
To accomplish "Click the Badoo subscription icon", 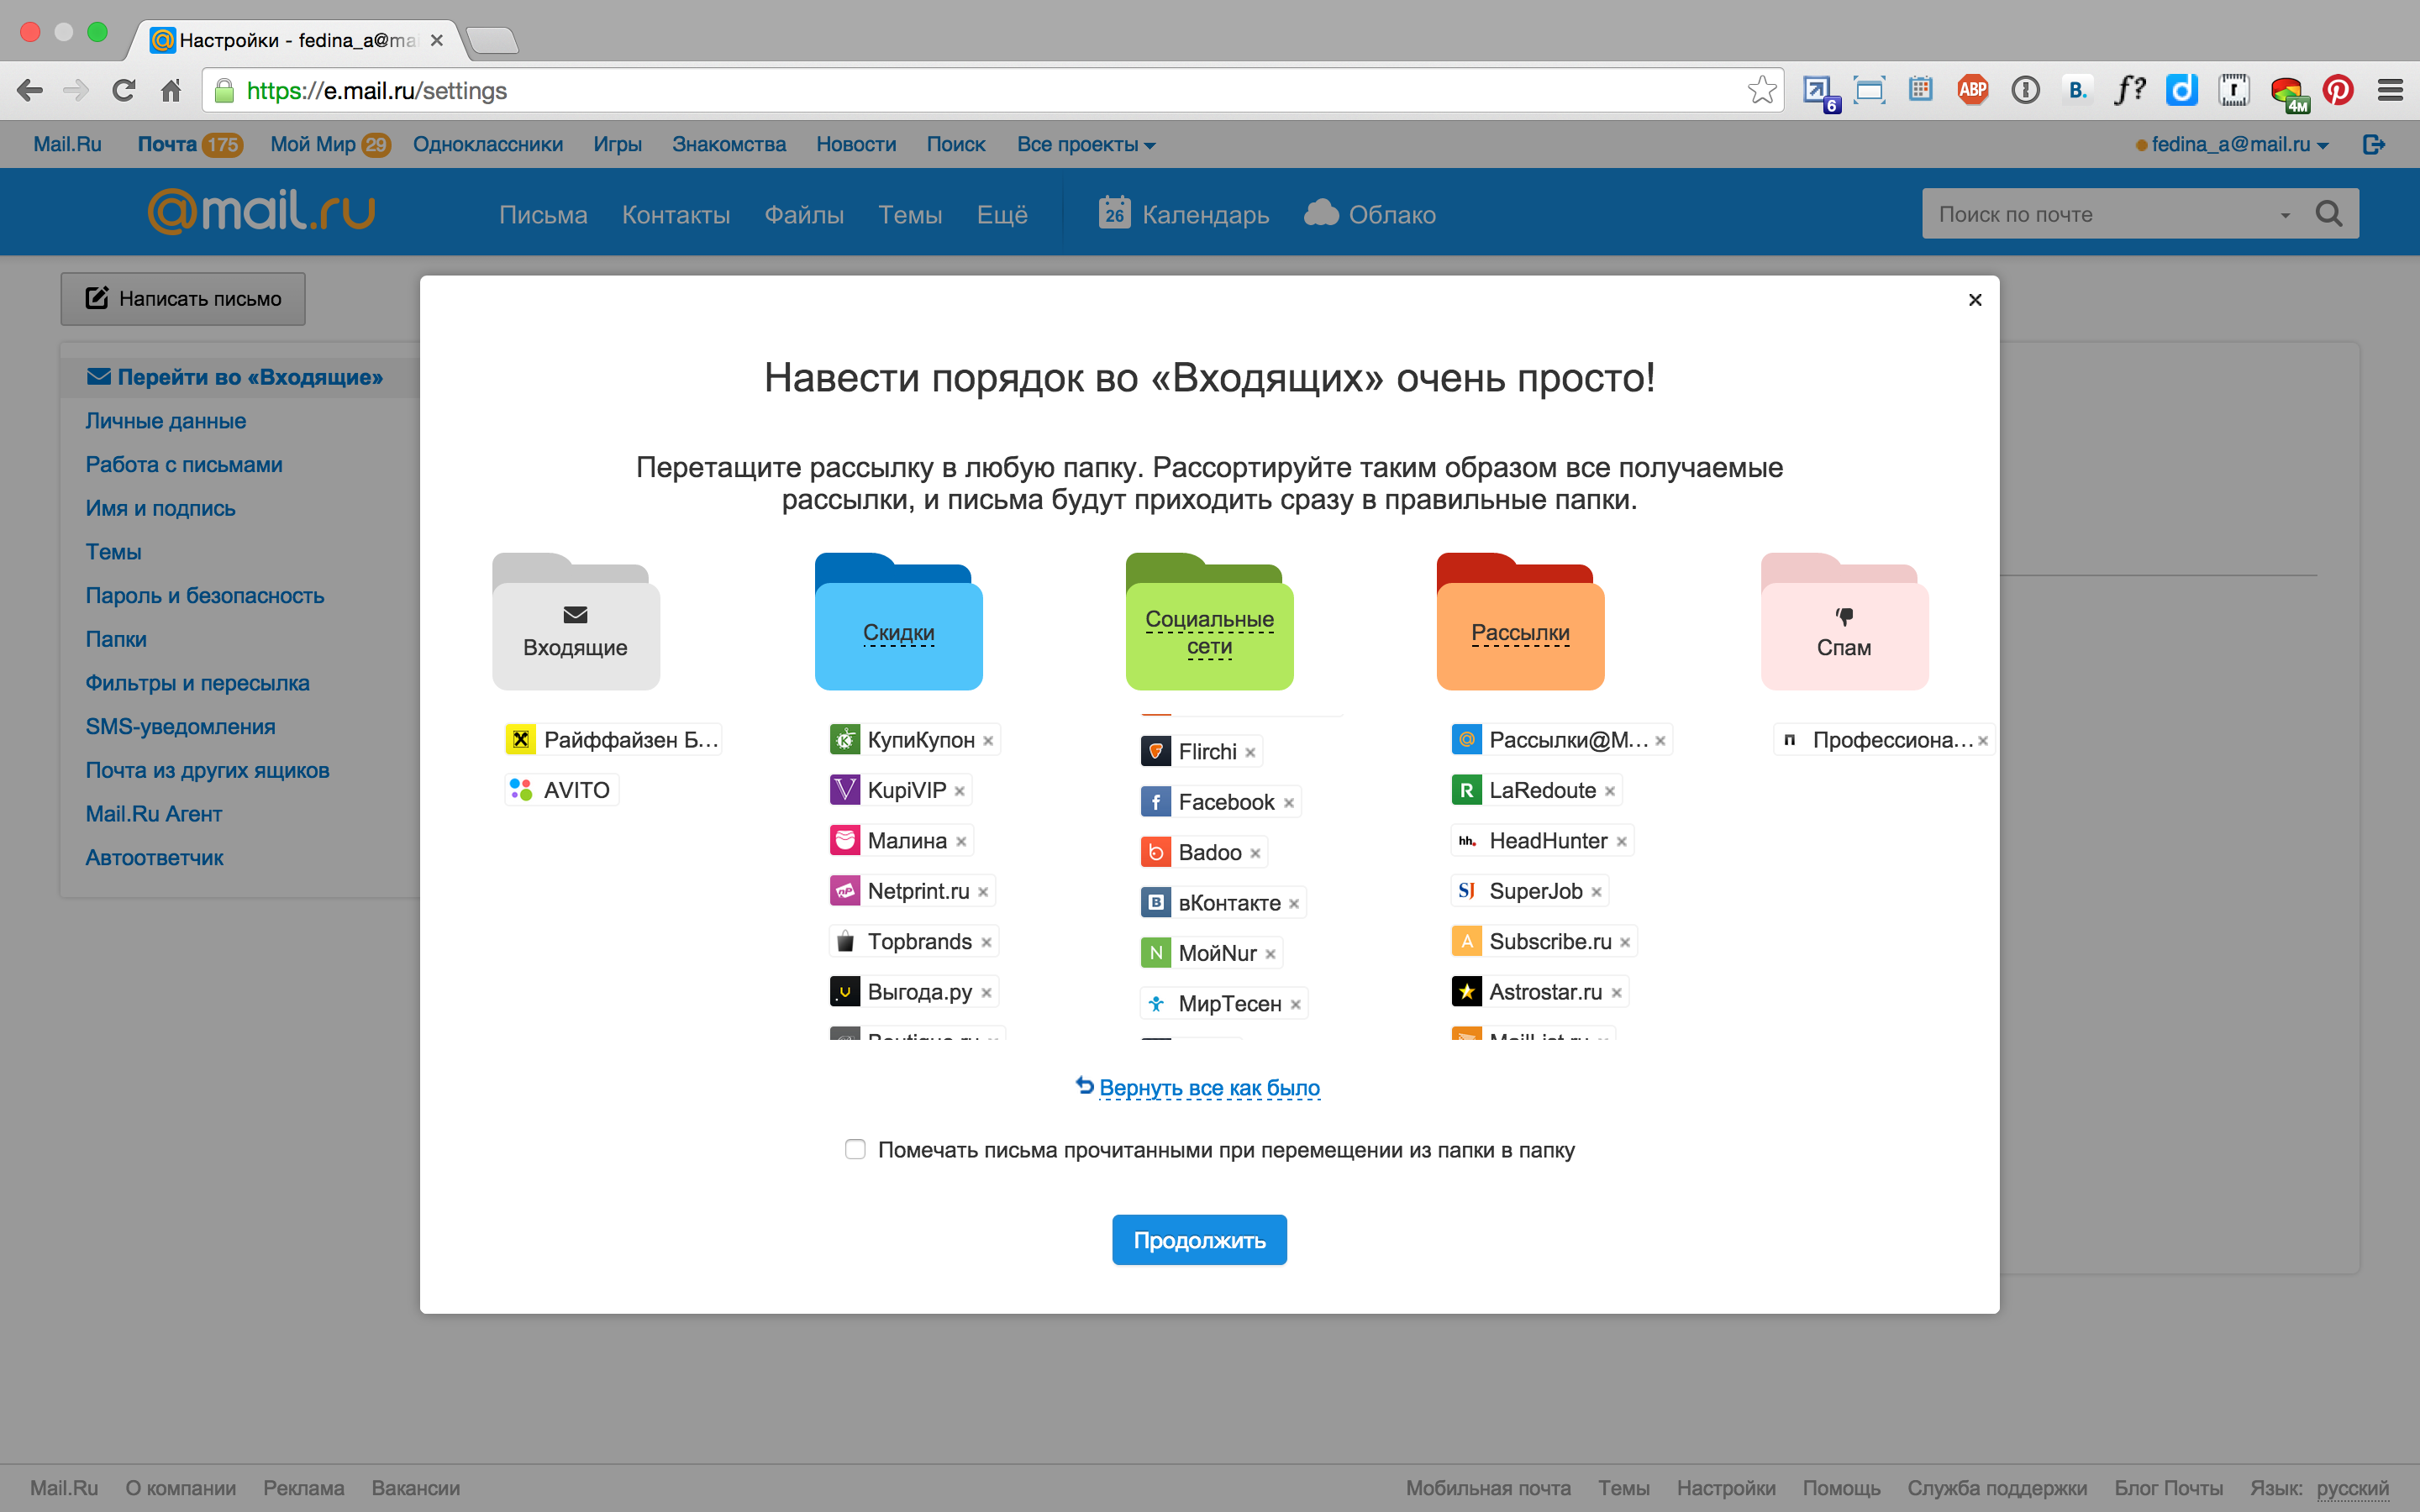I will click(x=1155, y=852).
